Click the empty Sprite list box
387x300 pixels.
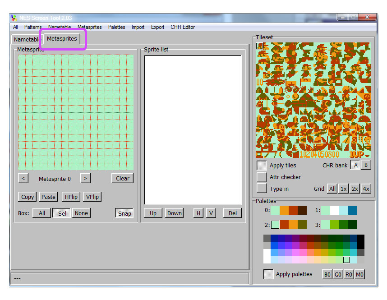tap(193, 130)
